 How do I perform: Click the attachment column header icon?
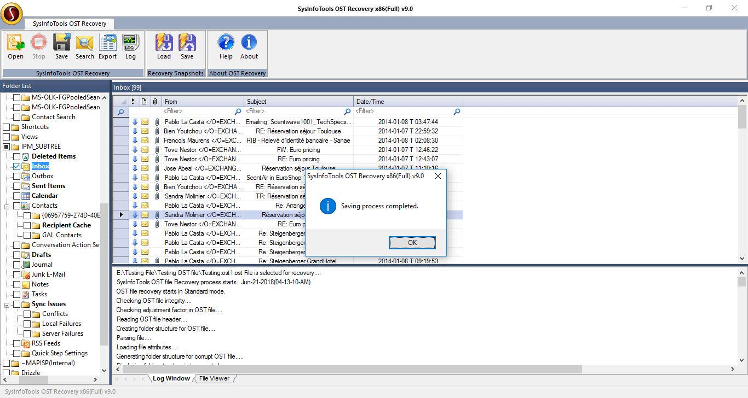pos(155,102)
